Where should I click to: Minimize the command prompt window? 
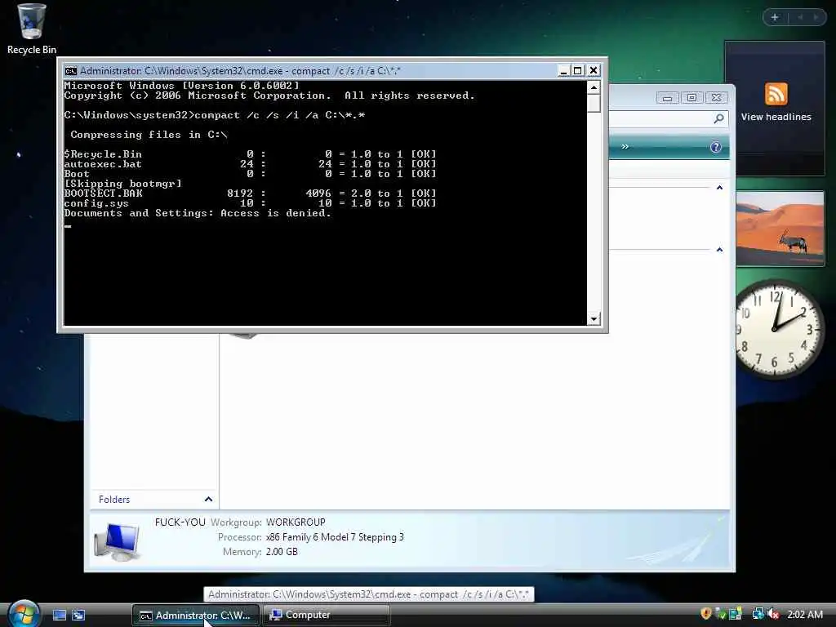563,70
